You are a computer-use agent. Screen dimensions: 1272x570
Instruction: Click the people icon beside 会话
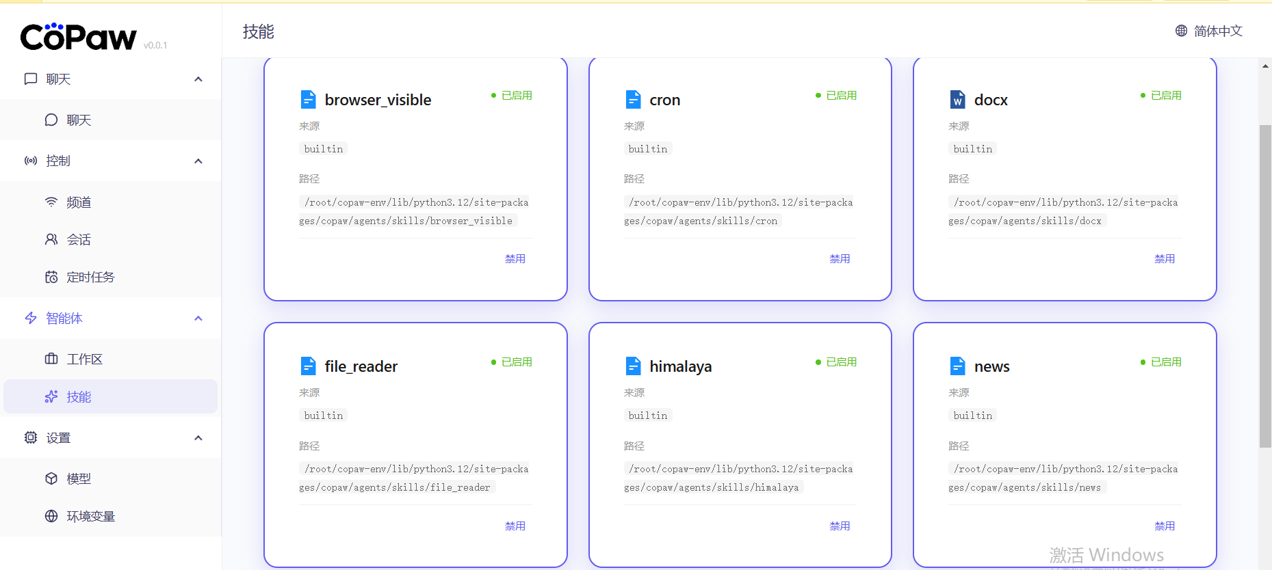51,239
